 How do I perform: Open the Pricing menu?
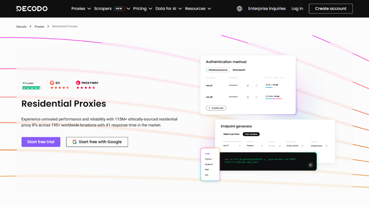tap(142, 9)
